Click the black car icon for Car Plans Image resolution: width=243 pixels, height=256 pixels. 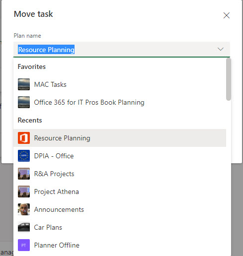coord(24,227)
